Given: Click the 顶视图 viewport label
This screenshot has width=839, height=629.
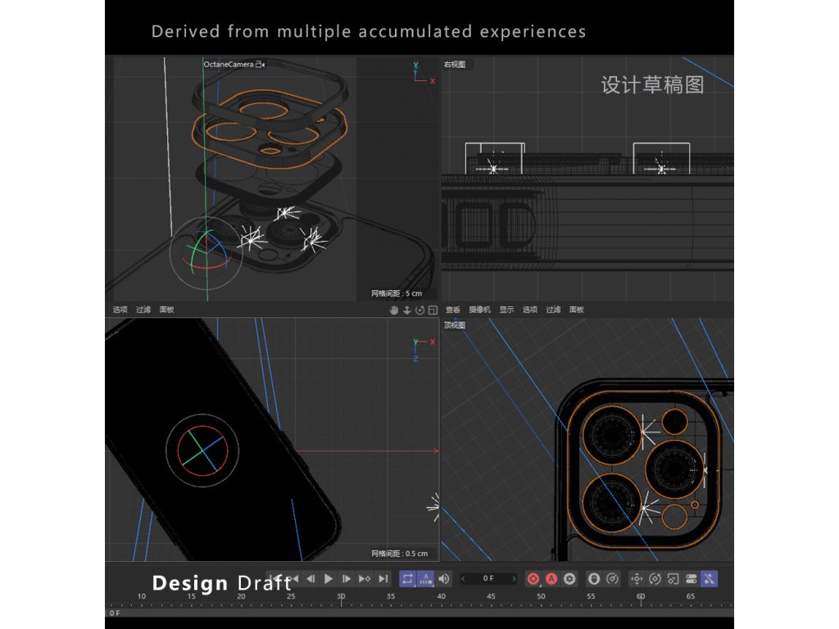Looking at the screenshot, I should (x=455, y=325).
